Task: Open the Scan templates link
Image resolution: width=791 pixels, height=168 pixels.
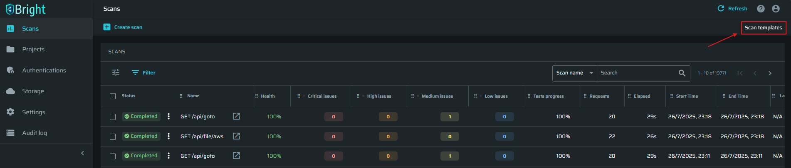Action: tap(764, 28)
